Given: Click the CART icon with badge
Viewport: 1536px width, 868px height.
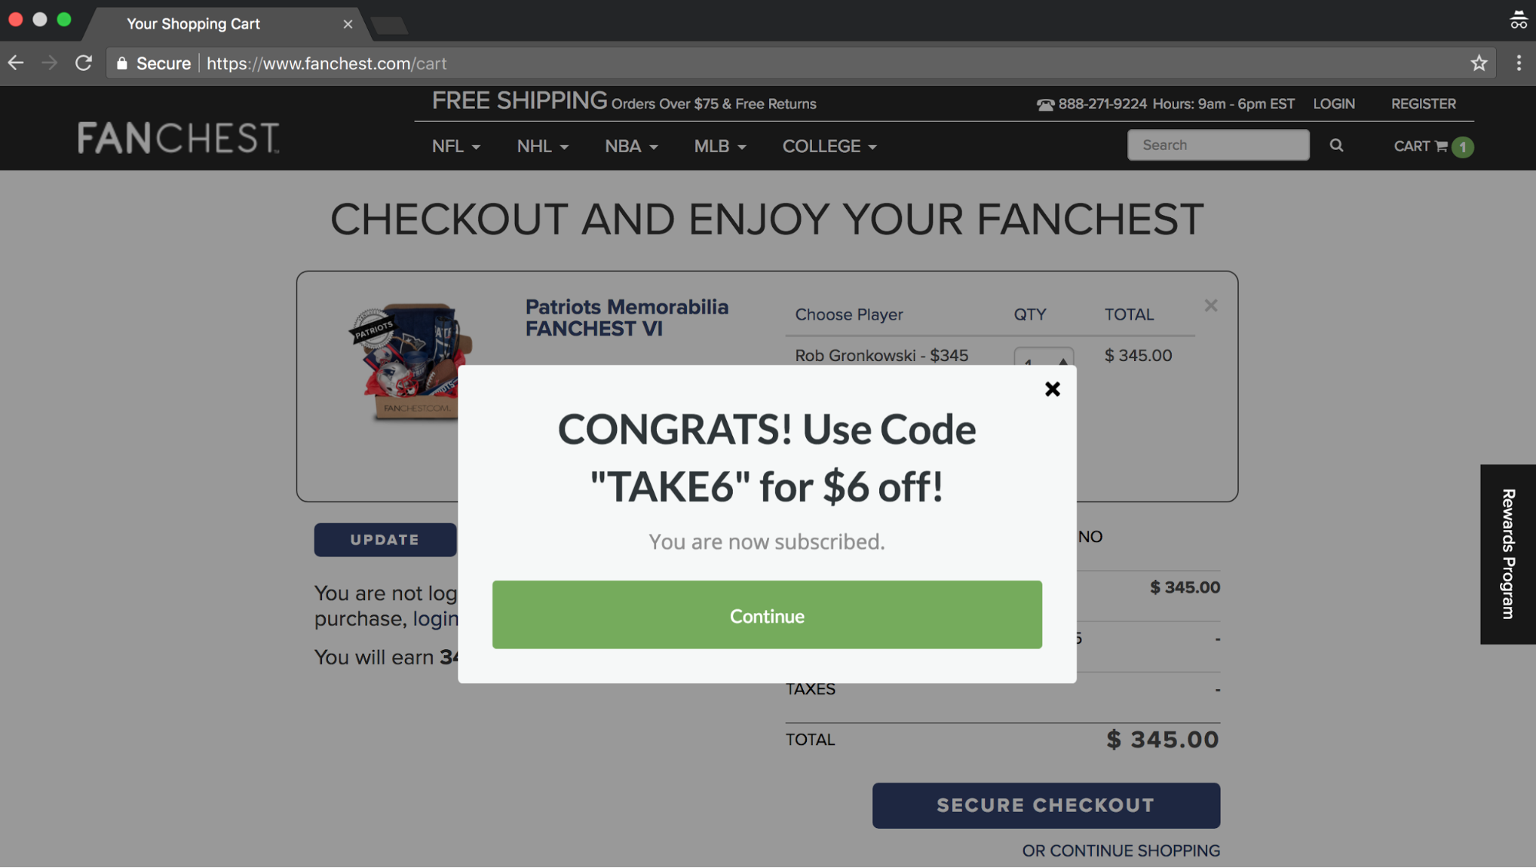Looking at the screenshot, I should [x=1432, y=144].
